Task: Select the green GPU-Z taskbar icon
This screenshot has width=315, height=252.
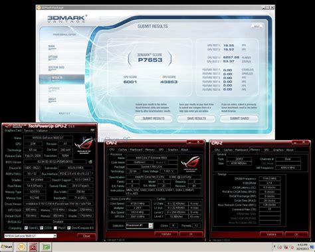Action: pyautogui.click(x=47, y=247)
